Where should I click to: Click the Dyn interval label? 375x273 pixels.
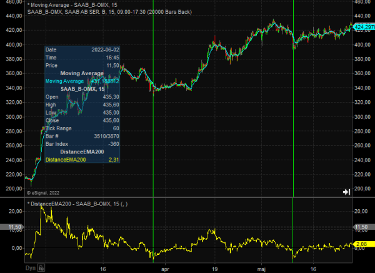click(31, 268)
